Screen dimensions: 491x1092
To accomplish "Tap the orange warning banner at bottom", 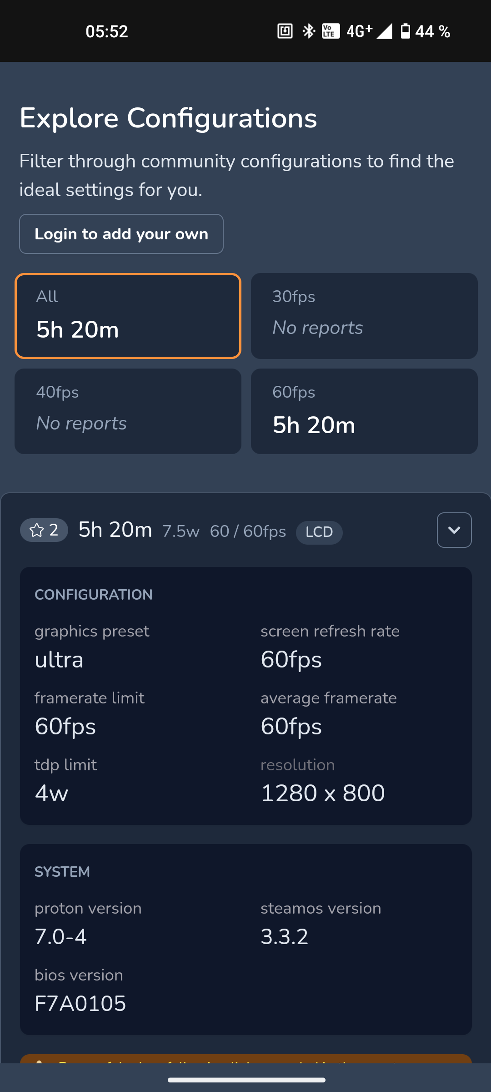I will coord(245,1059).
